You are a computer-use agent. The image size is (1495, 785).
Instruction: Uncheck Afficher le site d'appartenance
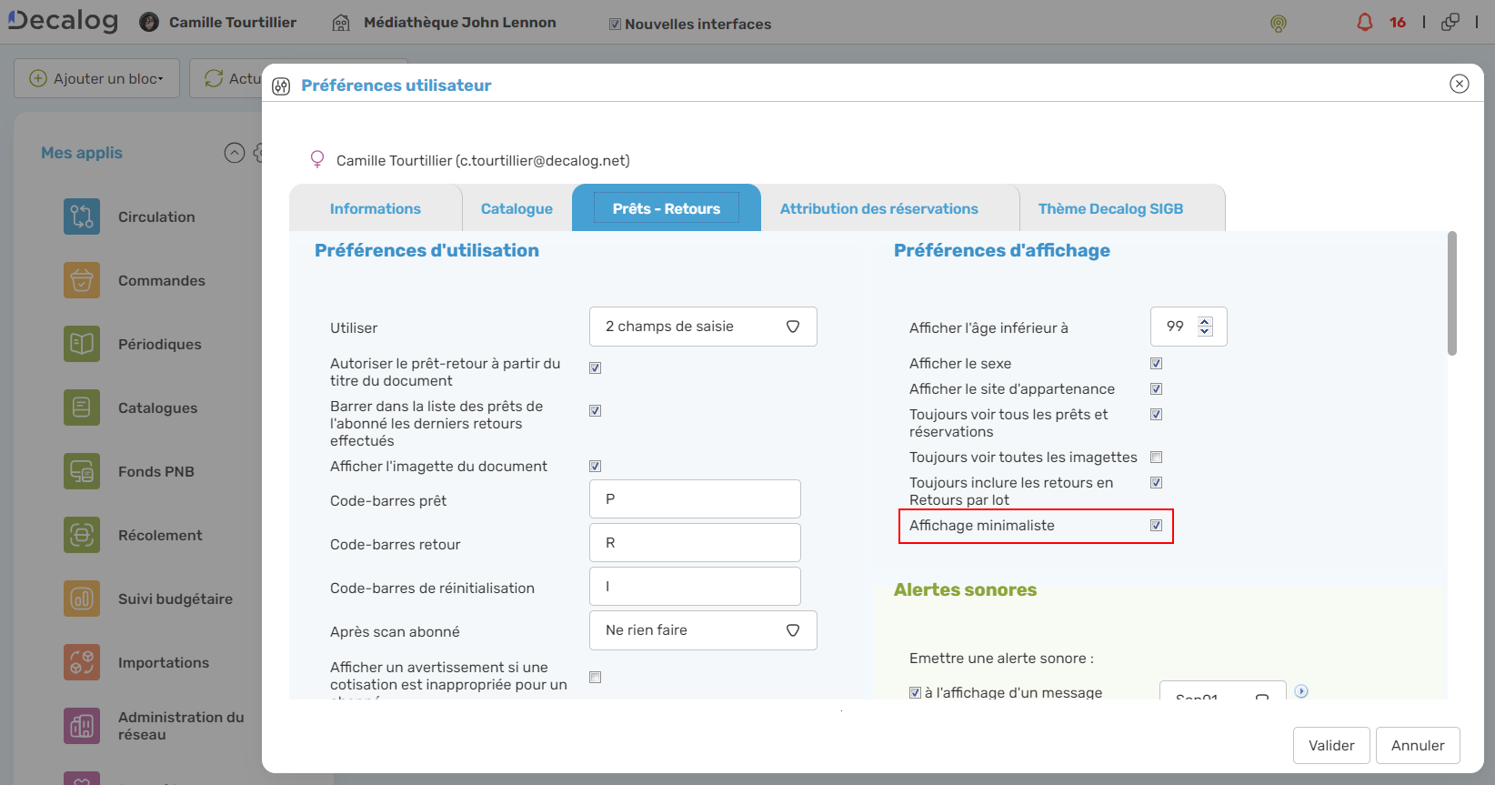point(1156,388)
